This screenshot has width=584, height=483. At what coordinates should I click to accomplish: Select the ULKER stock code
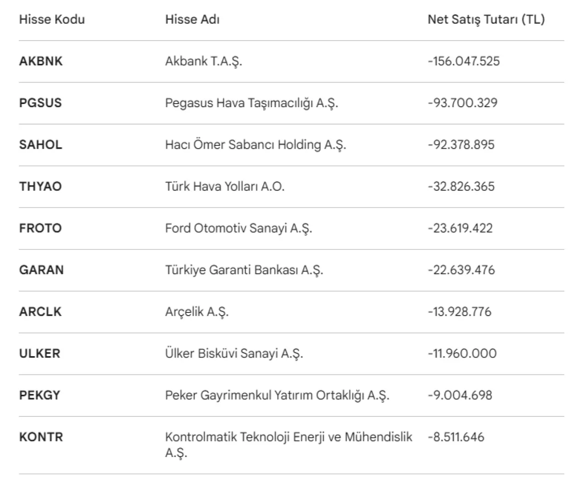[x=39, y=353]
